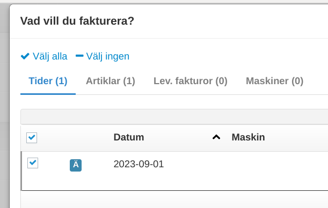Click the dimmed background left of dialog
This screenshot has height=208, width=328.
[x=4, y=105]
